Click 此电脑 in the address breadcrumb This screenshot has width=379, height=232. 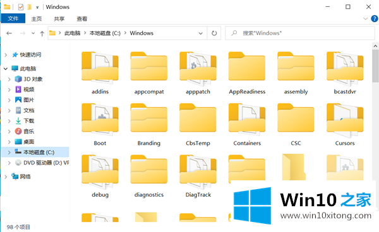pos(72,33)
